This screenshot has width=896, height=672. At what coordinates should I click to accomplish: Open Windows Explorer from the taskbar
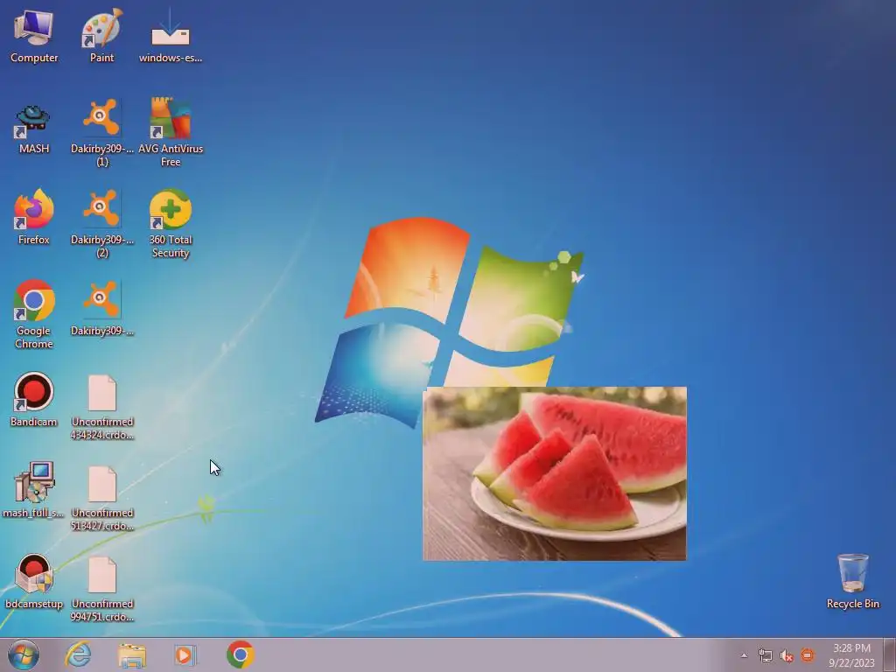point(132,654)
